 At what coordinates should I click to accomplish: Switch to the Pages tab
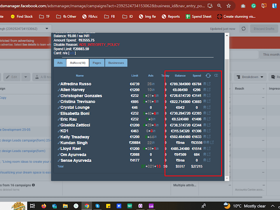point(97,63)
